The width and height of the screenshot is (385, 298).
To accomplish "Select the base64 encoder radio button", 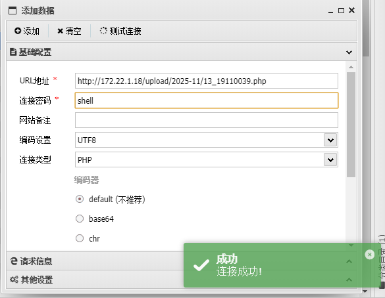I will 80,219.
